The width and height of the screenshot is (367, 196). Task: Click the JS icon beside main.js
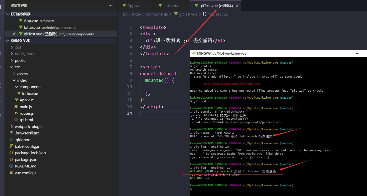point(16,107)
